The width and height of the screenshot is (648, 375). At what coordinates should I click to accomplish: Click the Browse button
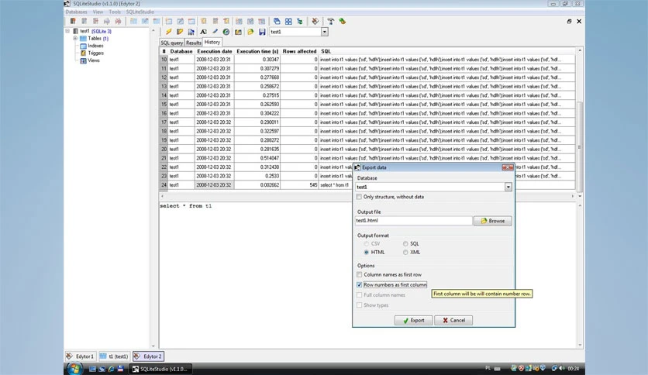[493, 221]
